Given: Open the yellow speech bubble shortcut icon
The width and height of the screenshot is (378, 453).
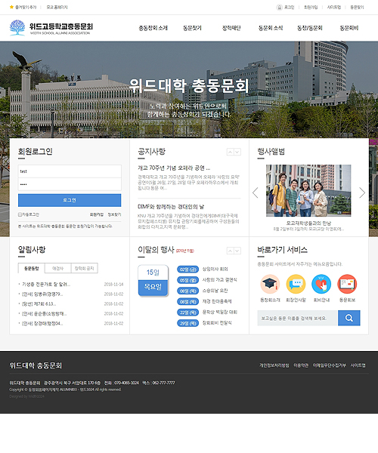Looking at the screenshot, I should pos(296,284).
